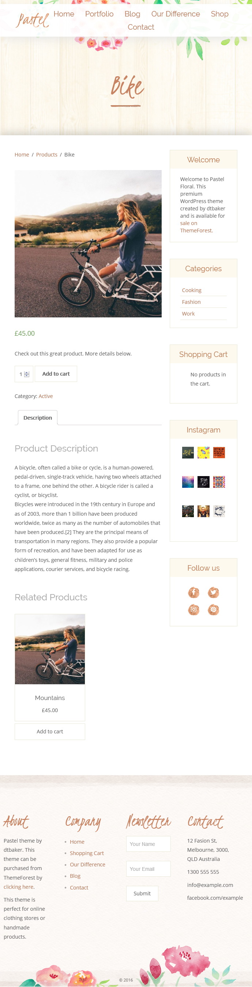
Task: Add Mountains related product to cart
Action: (x=50, y=732)
